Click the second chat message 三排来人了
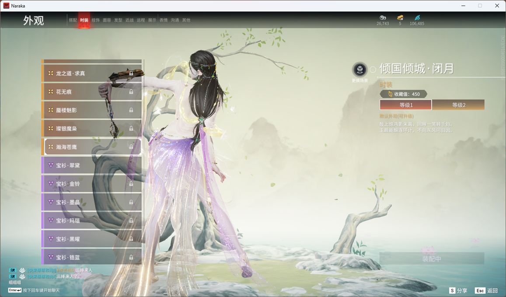 67,276
